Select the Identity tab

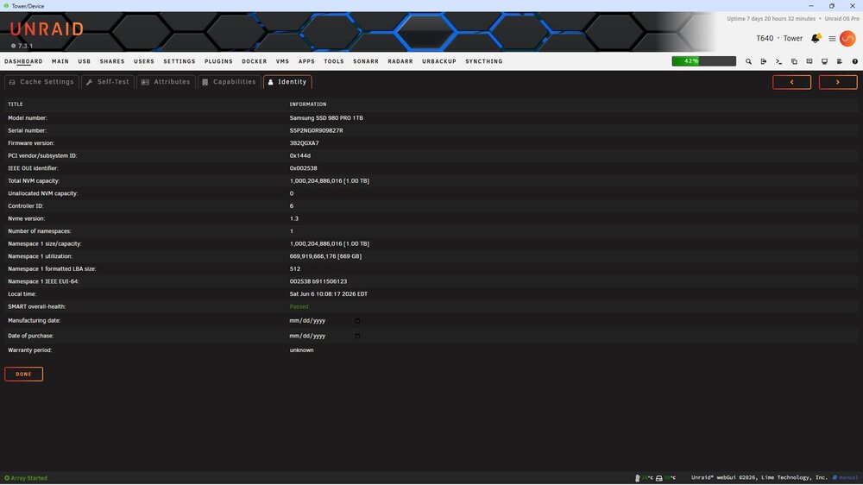tap(287, 82)
